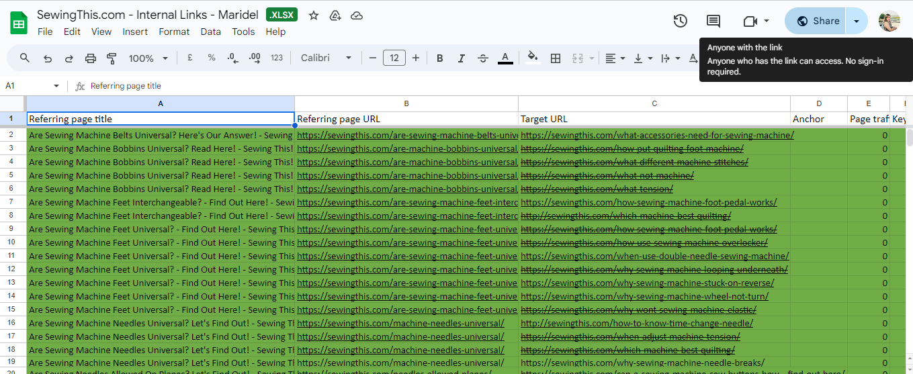Open the name box dropdown arrow

pyautogui.click(x=56, y=86)
